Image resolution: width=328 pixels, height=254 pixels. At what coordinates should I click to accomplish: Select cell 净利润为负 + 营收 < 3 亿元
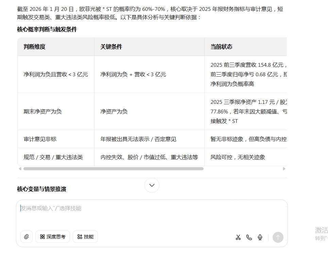tap(149, 75)
